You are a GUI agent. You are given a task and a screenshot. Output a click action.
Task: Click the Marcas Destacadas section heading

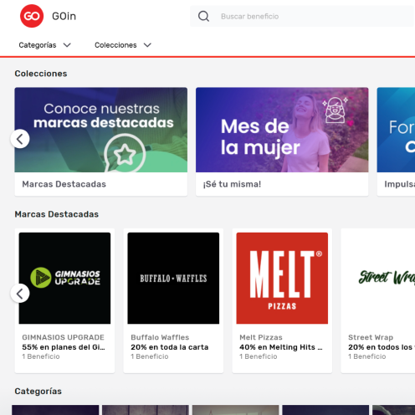point(57,214)
